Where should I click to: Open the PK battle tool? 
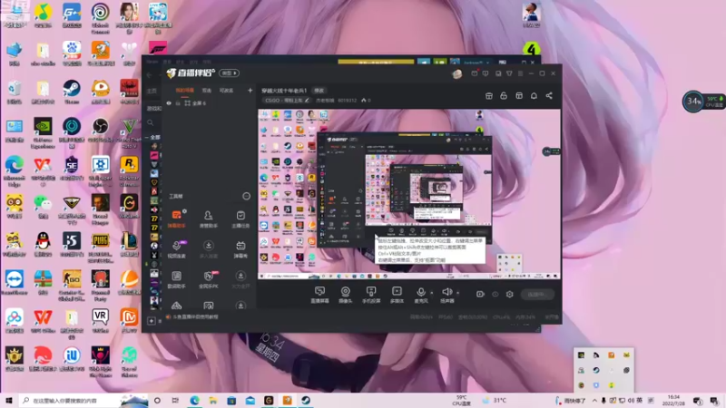point(209,279)
